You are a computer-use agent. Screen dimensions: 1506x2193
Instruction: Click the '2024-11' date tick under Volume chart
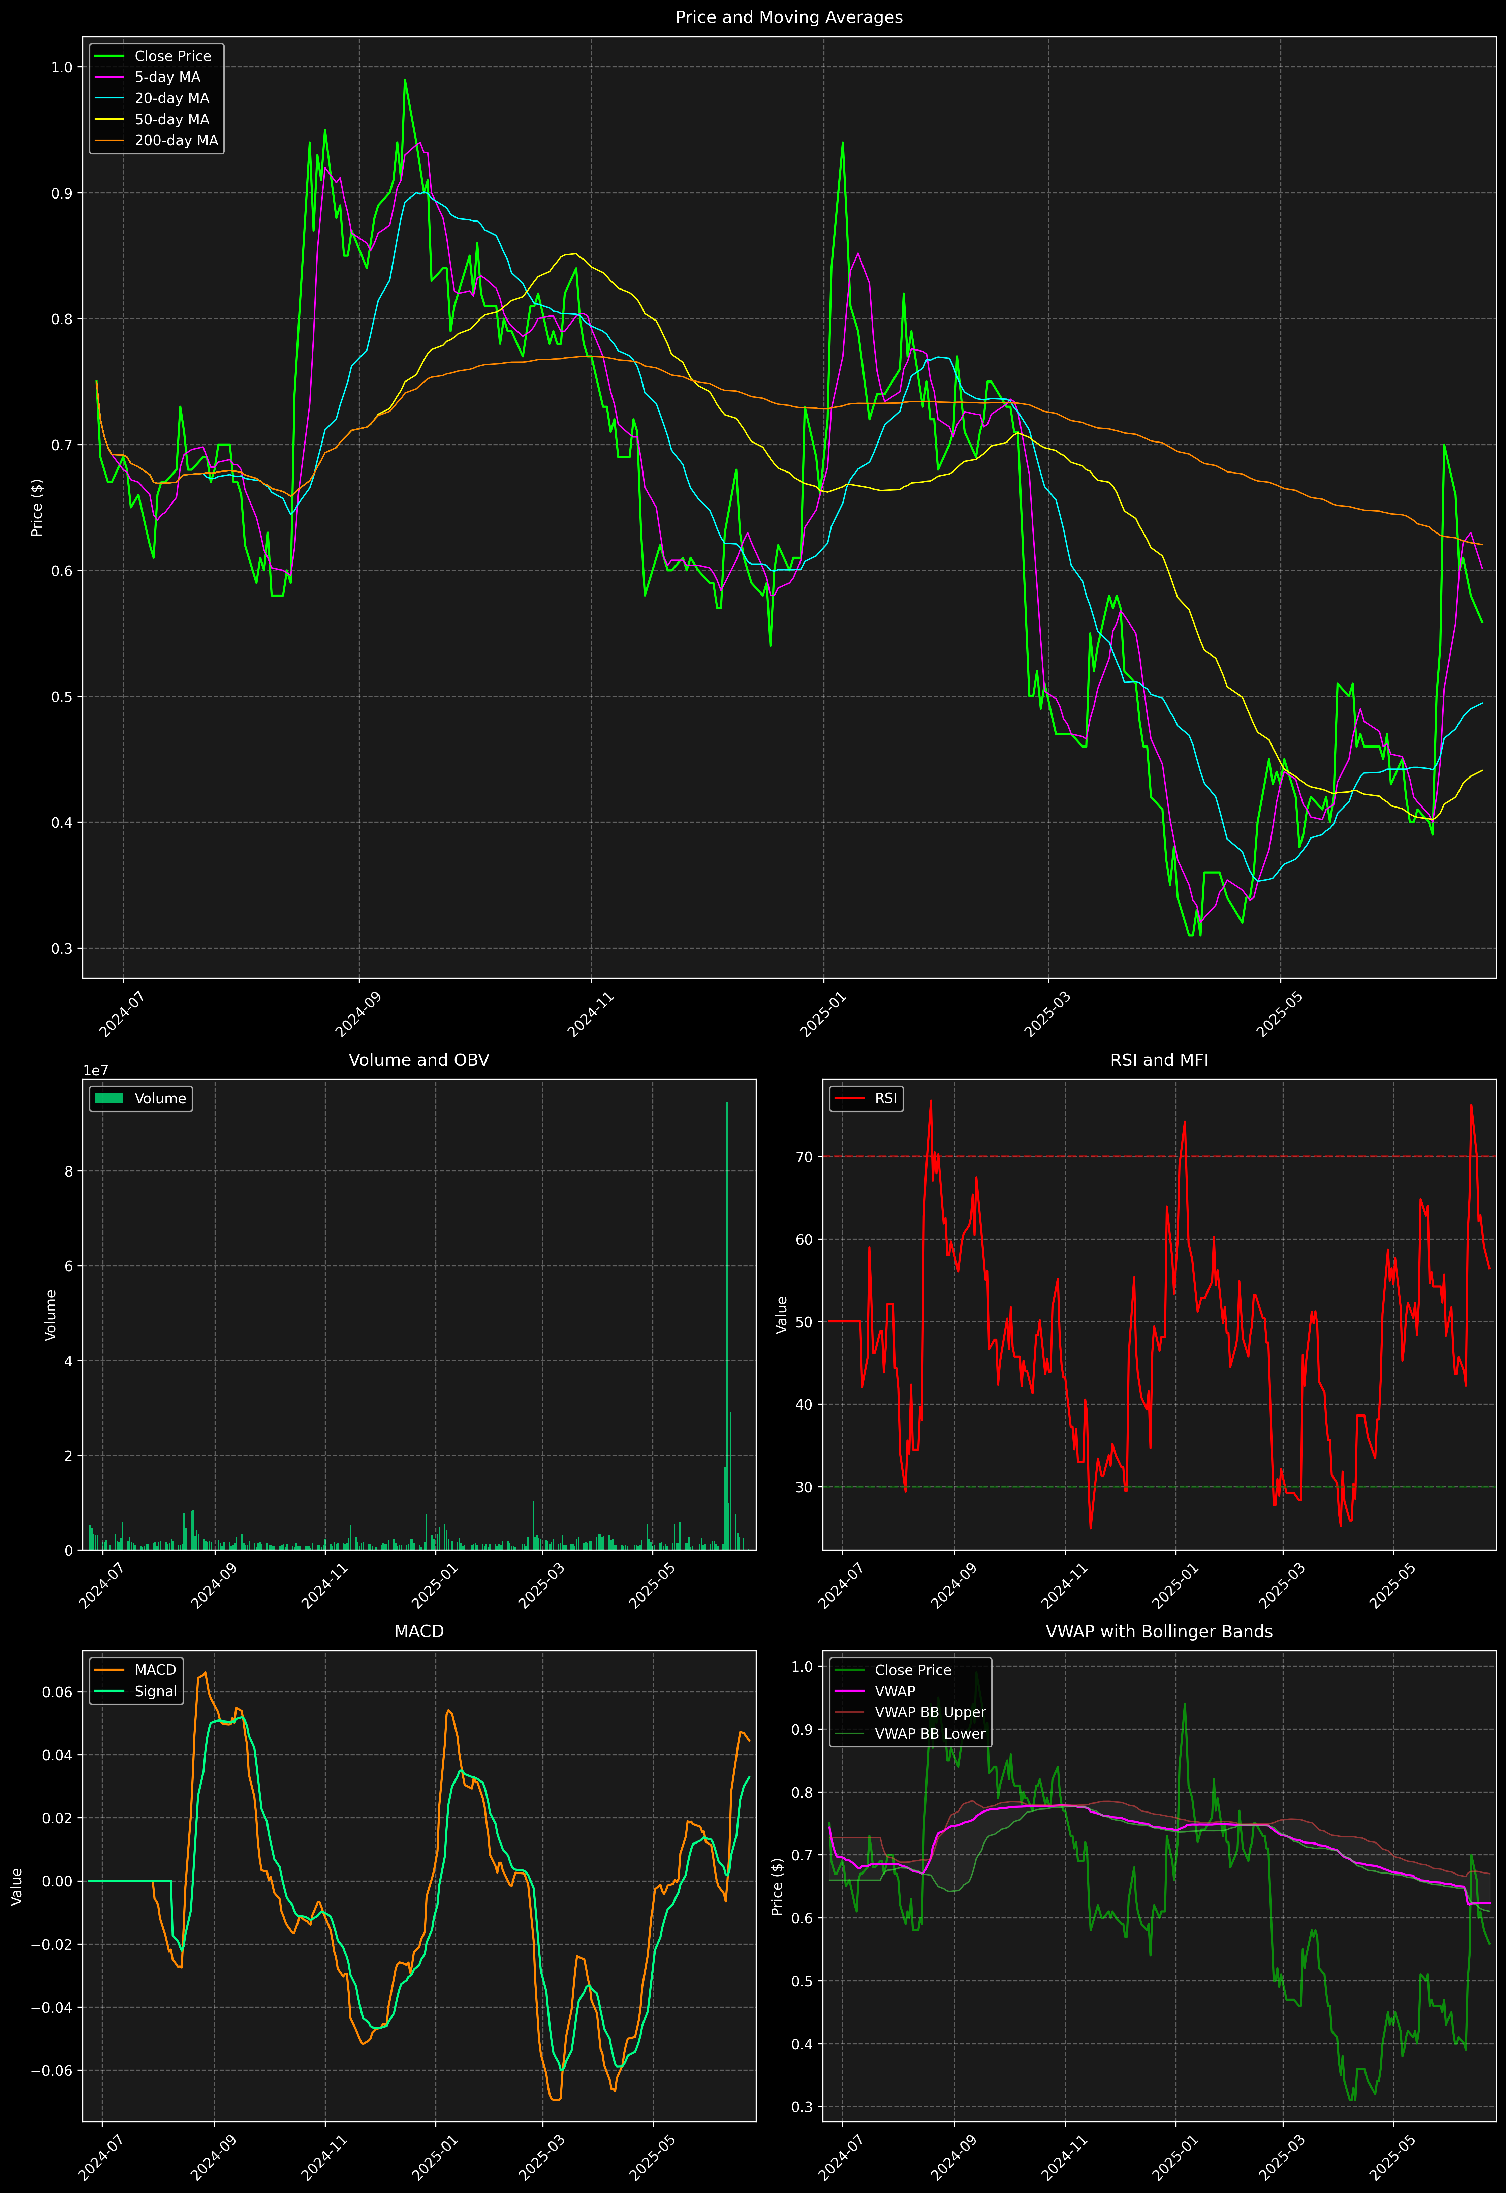tap(324, 1585)
